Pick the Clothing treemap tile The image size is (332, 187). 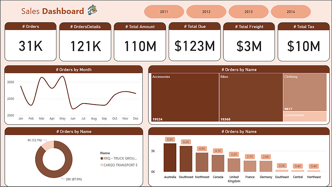tap(305, 92)
